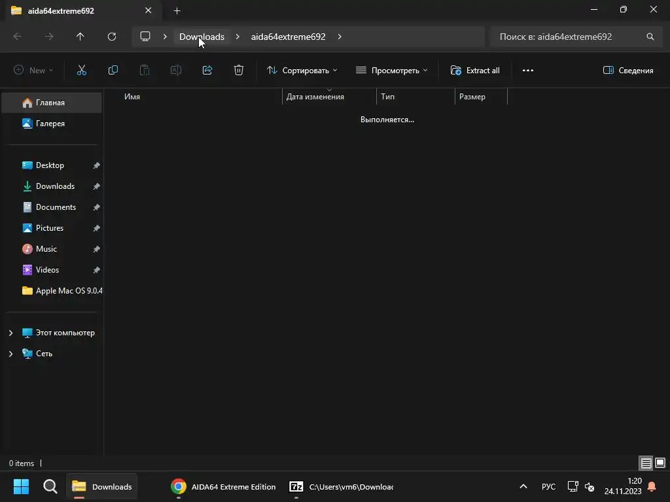Expand the Сеть tree node
Screen dimensions: 670x502
[x=10, y=354]
